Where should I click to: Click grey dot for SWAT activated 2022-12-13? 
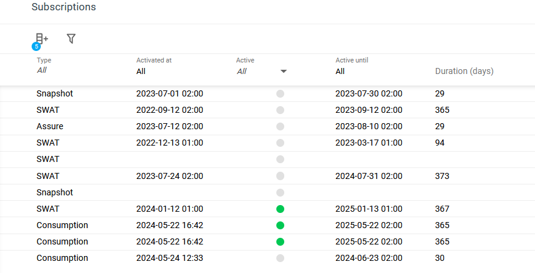pyautogui.click(x=280, y=143)
